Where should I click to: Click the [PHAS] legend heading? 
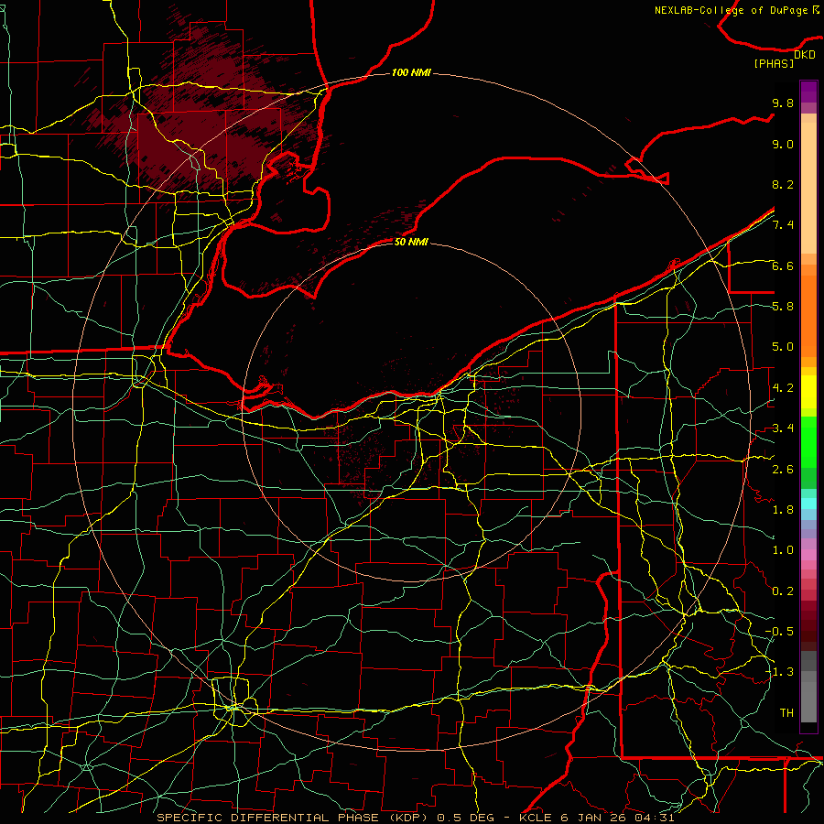point(774,63)
